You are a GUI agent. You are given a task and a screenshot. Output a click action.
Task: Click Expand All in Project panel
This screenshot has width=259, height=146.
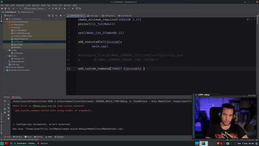53,15
